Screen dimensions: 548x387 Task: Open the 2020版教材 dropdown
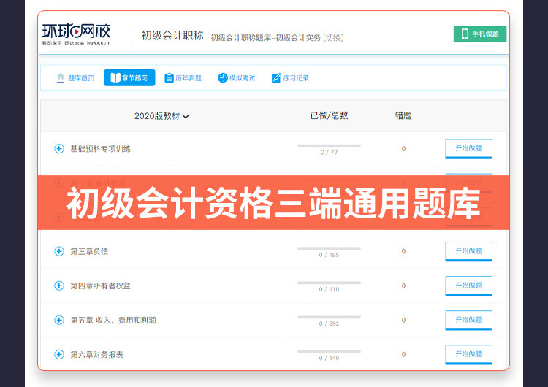coord(161,116)
